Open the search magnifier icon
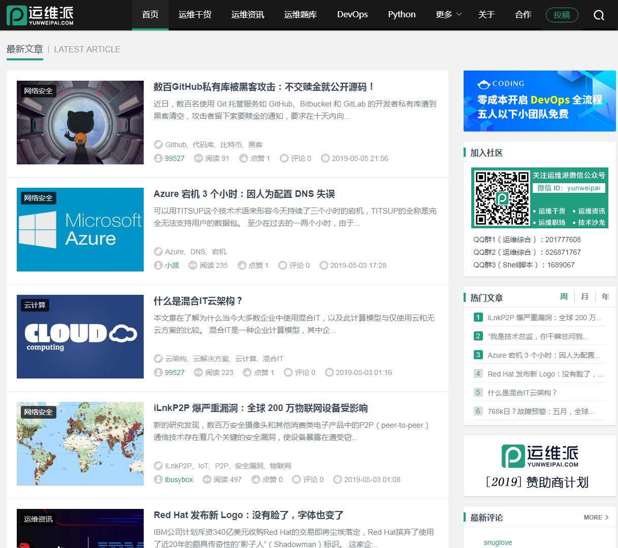Screen dimensions: 618x548 [x=599, y=15]
